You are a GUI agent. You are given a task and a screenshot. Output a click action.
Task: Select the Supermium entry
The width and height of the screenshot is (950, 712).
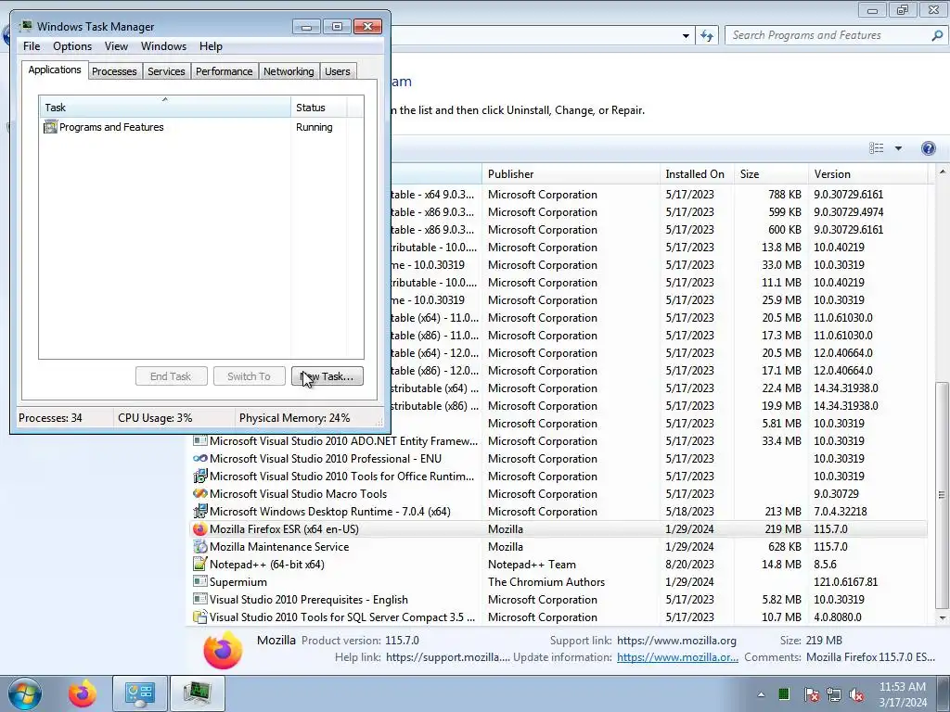point(558,582)
